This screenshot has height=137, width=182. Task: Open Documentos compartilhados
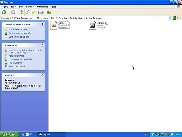coord(20,60)
